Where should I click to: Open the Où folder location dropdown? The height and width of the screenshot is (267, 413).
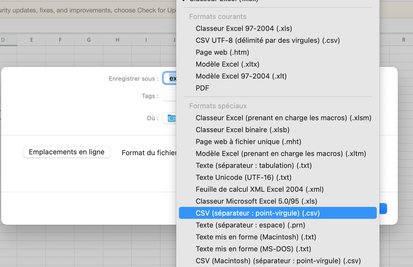pyautogui.click(x=170, y=118)
